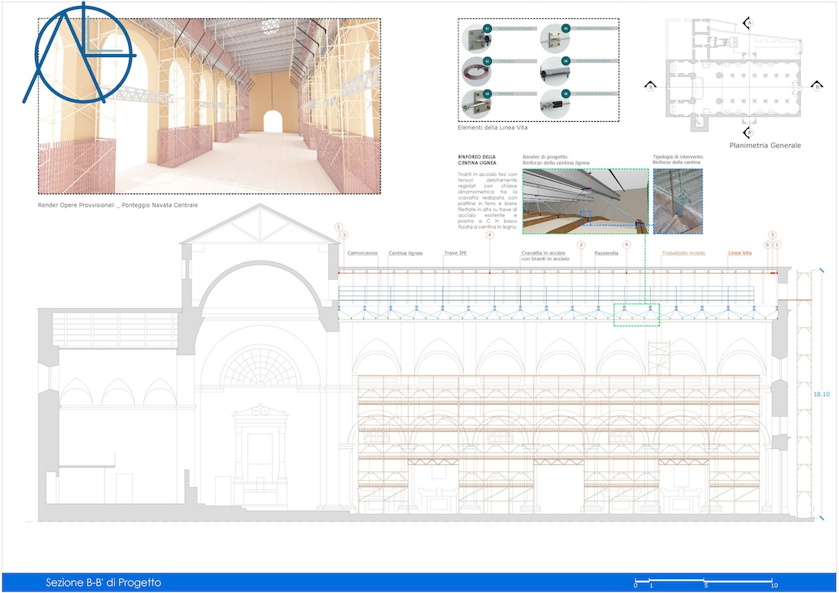Screen dimensions: 839x593
Task: Open the blue-bordered intervention type photo
Action: point(677,201)
